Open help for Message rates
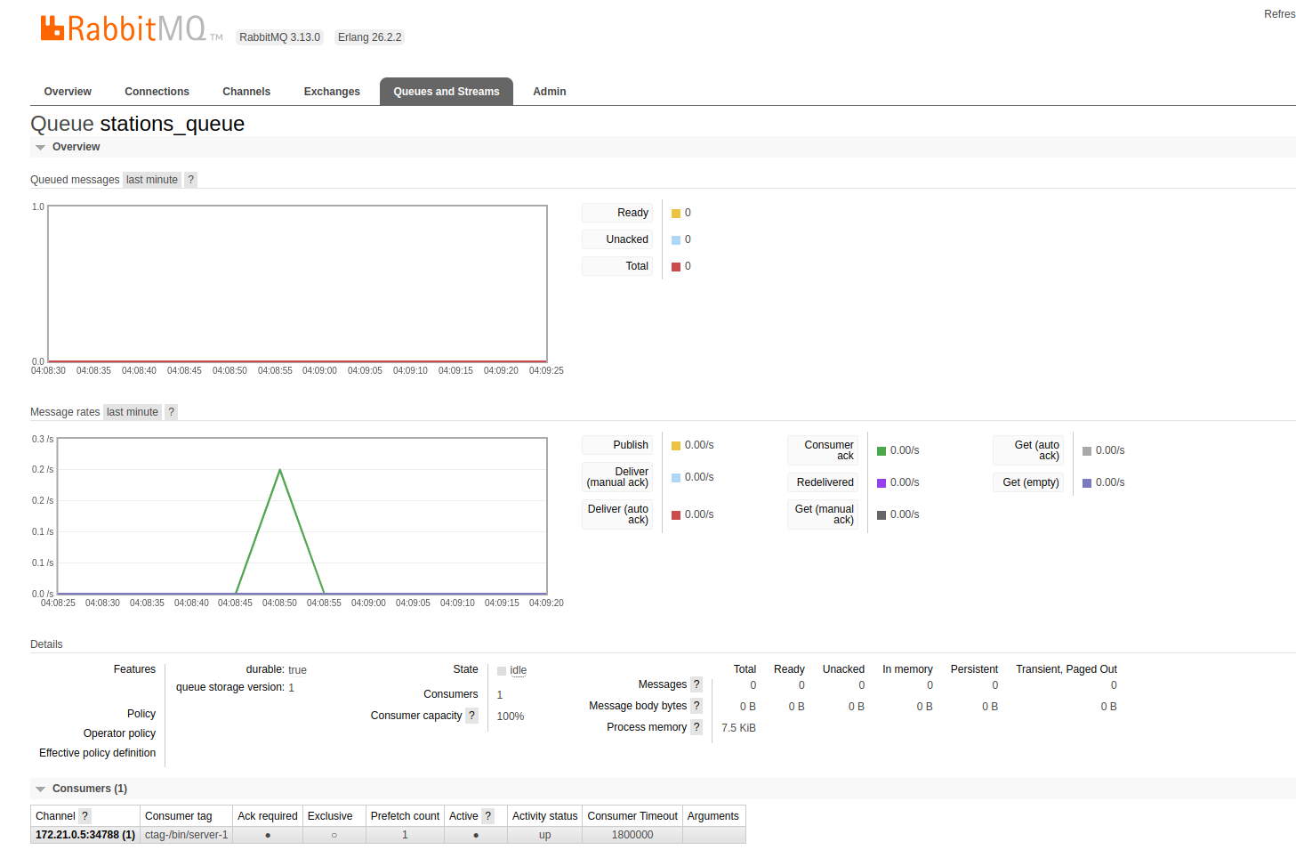Screen dimensions: 1296x850 click(x=172, y=412)
